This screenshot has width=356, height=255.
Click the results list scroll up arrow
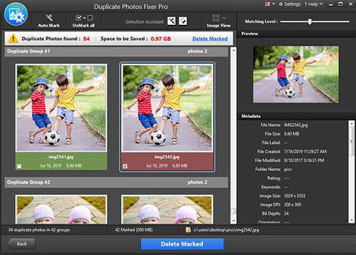pos(233,50)
